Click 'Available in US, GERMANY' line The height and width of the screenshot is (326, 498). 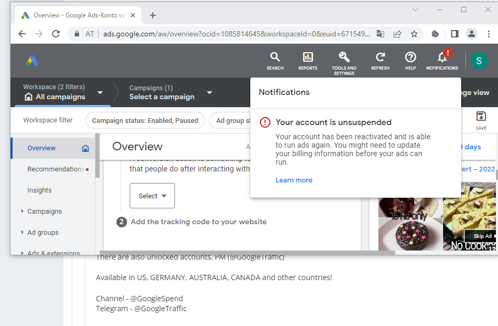click(x=214, y=277)
